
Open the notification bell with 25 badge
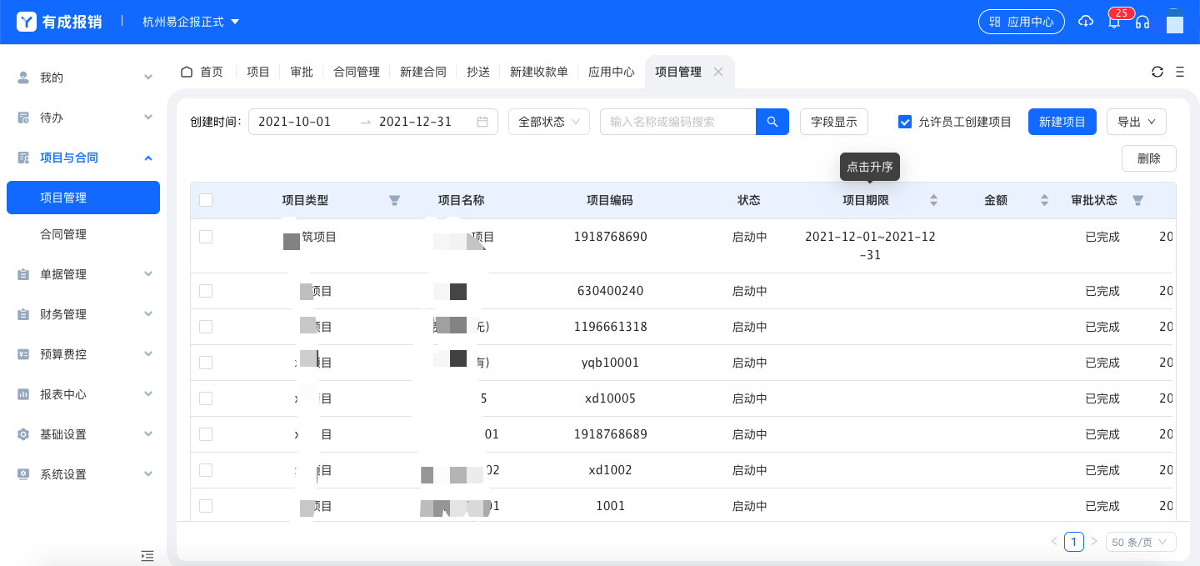pos(1114,22)
